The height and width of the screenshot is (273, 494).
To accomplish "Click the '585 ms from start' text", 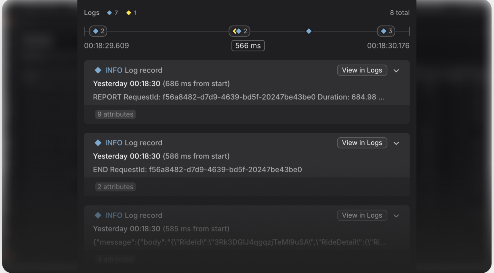I will pos(196,229).
